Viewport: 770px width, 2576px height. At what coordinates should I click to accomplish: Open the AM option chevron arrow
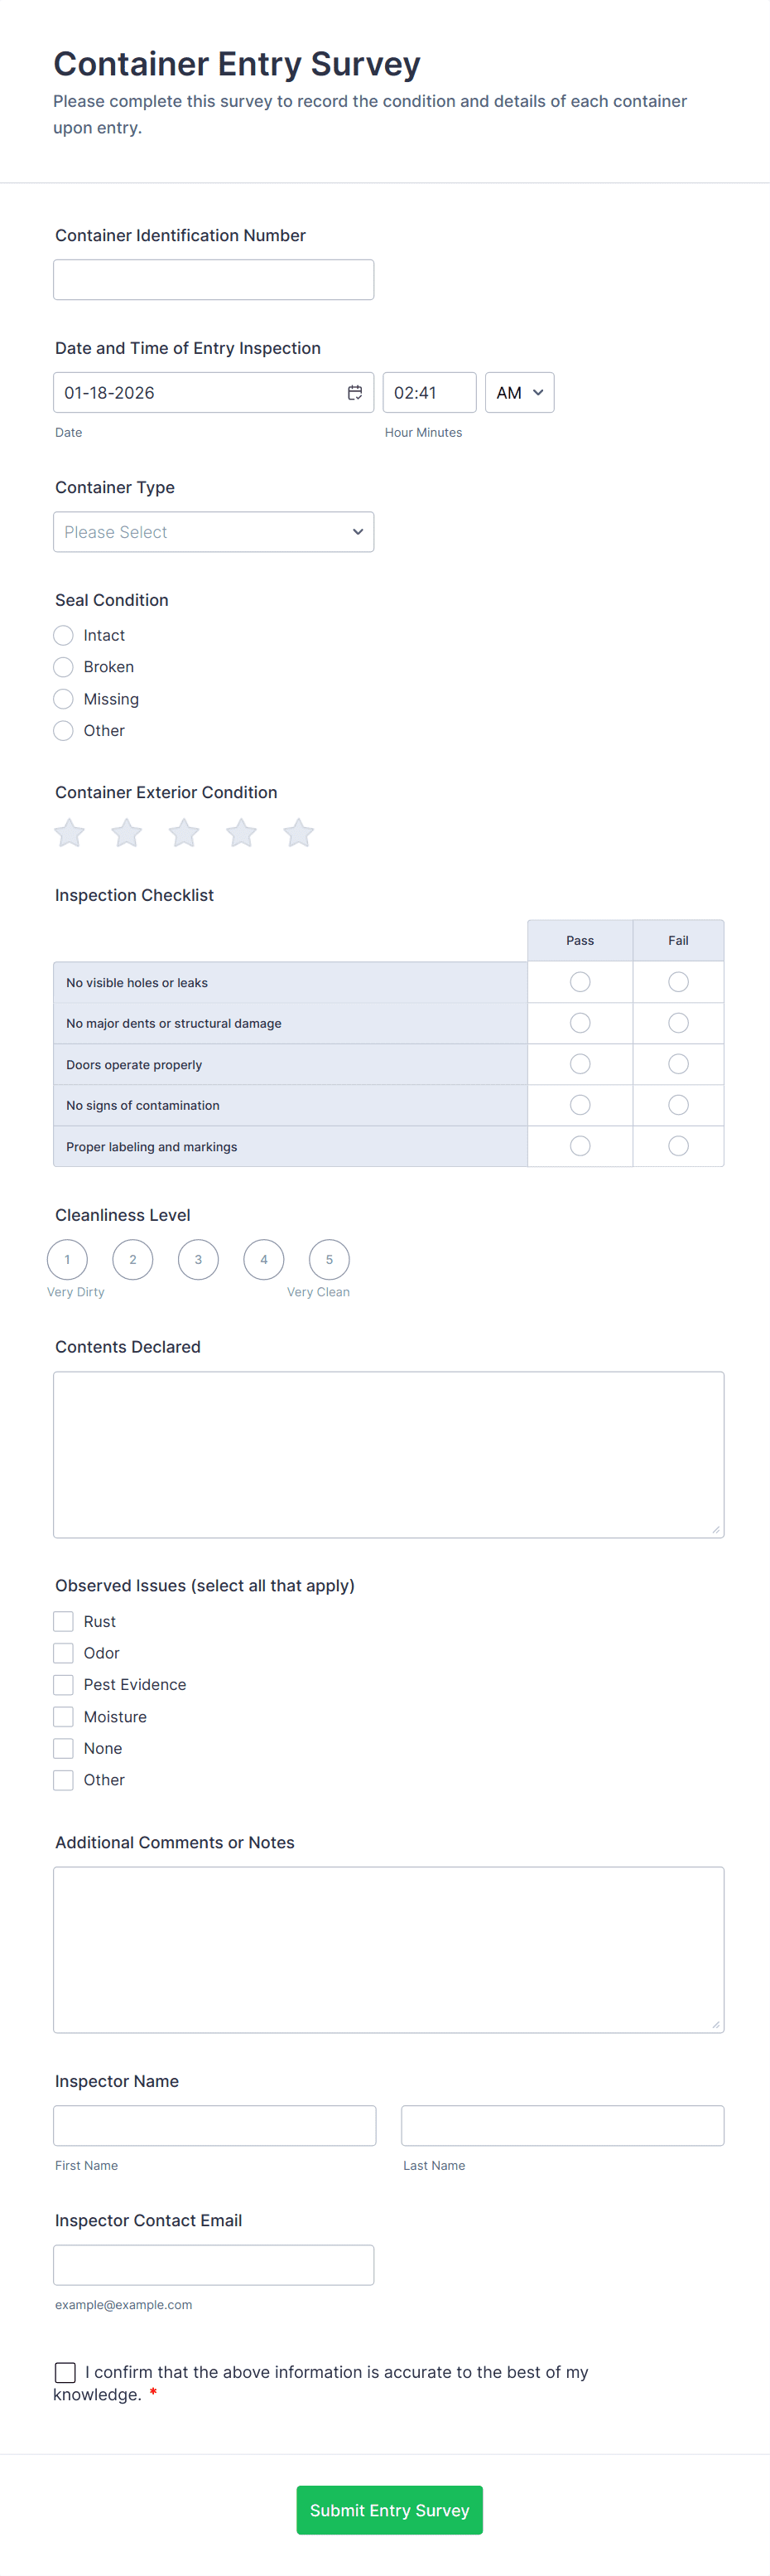[537, 392]
